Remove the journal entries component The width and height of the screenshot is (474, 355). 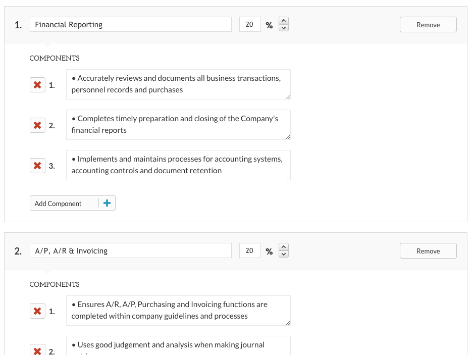(x=37, y=350)
